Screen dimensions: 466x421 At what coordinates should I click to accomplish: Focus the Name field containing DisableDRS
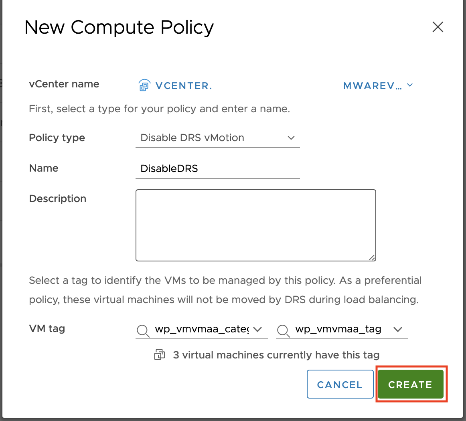point(217,168)
